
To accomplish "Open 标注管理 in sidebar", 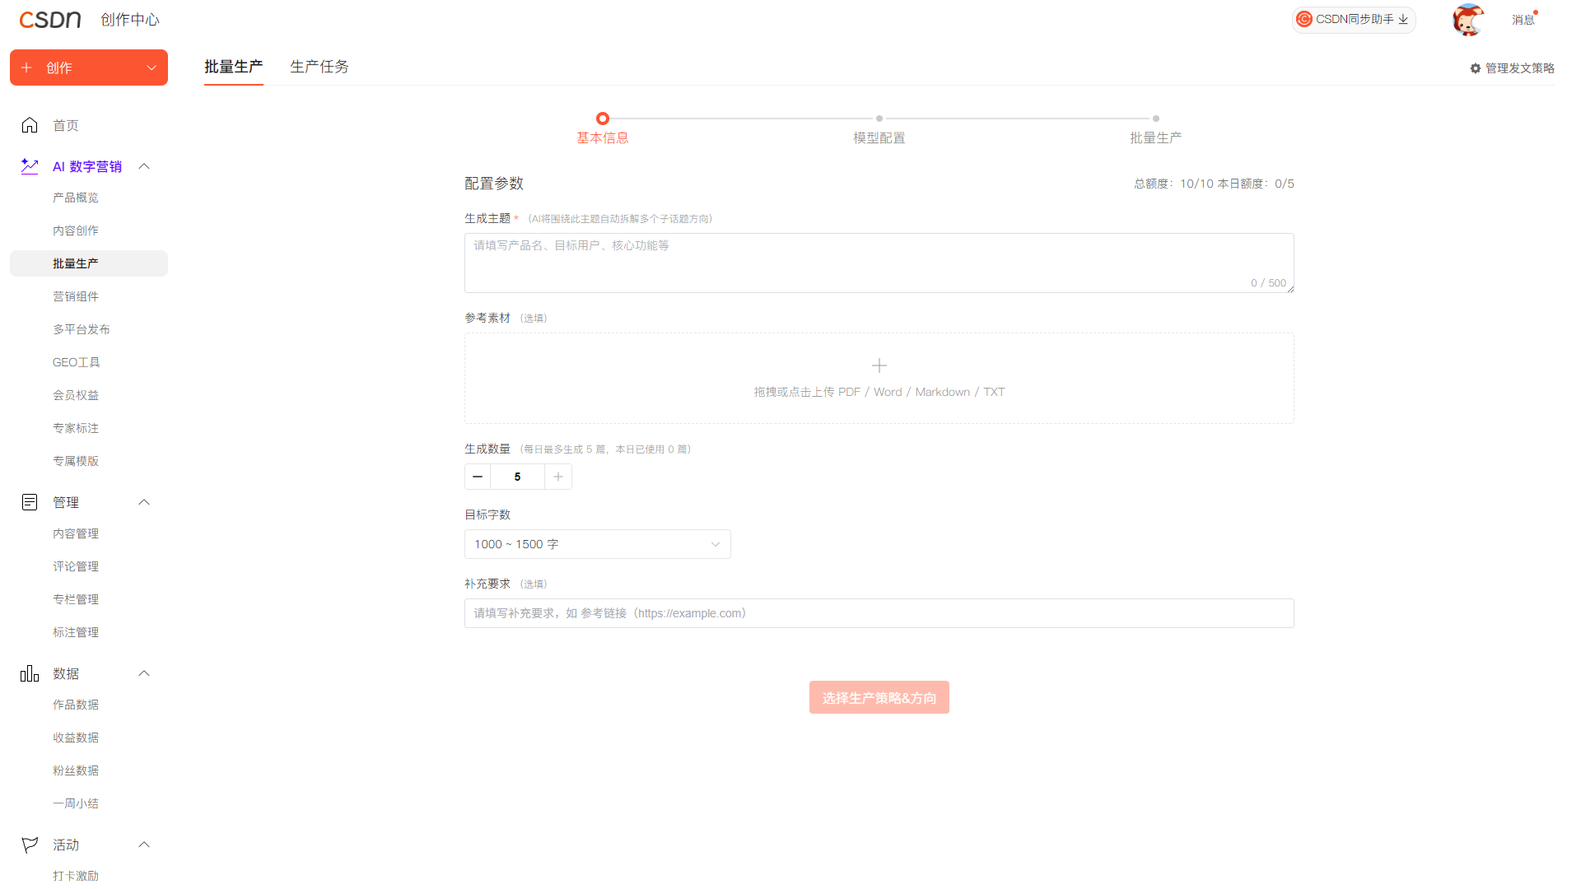I will [x=76, y=632].
